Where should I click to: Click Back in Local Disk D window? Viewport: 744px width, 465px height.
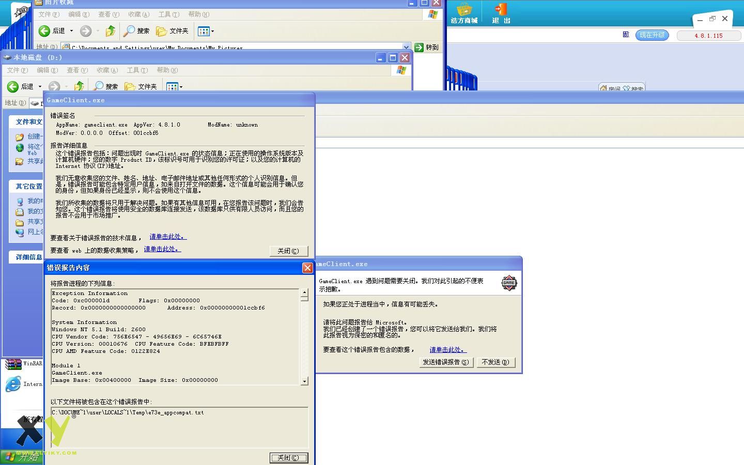[21, 86]
